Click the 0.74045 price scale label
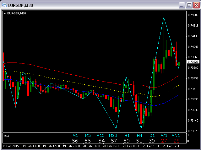 tap(193, 47)
